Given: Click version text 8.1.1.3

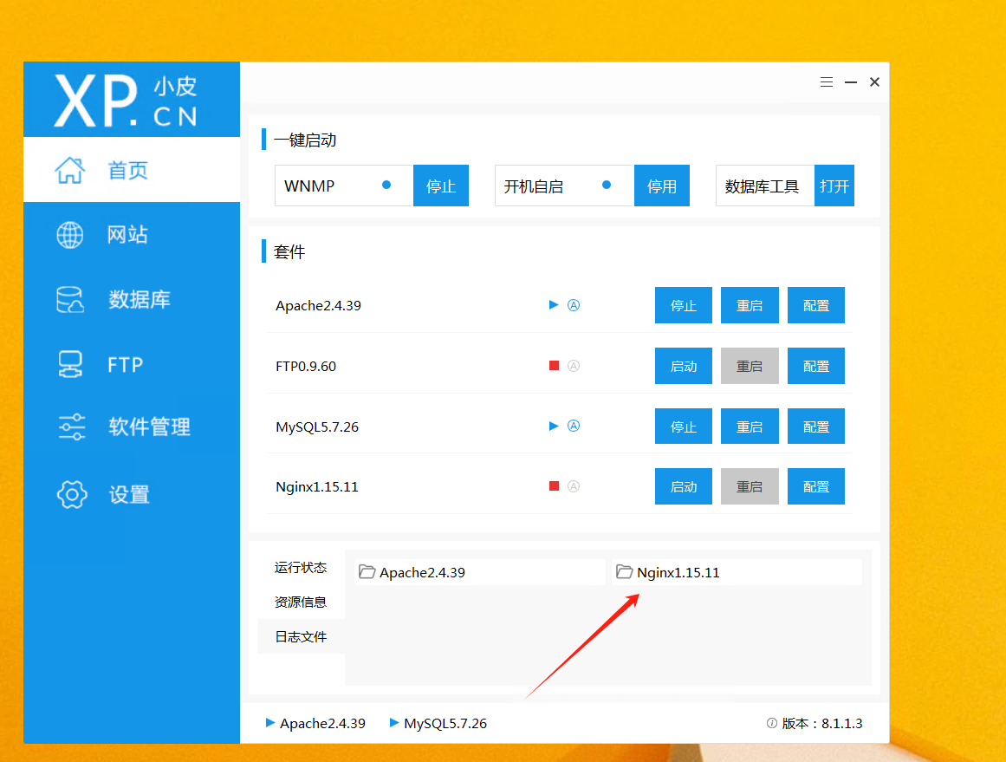Looking at the screenshot, I should tap(841, 724).
